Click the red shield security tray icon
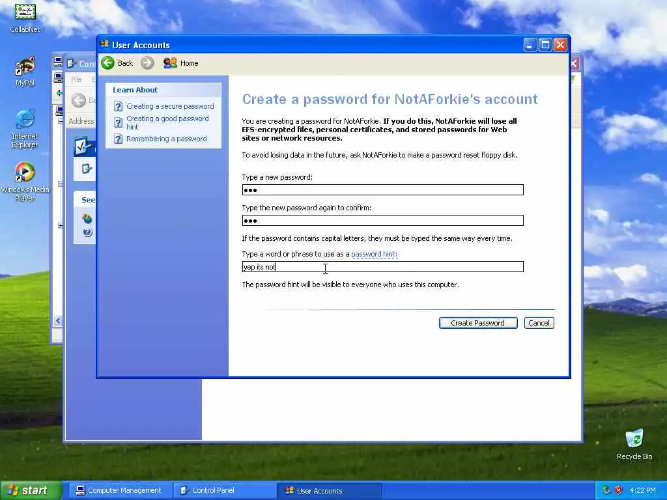The height and width of the screenshot is (500, 667). pos(619,490)
